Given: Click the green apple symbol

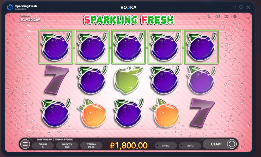Looking at the screenshot, I should point(129,80).
